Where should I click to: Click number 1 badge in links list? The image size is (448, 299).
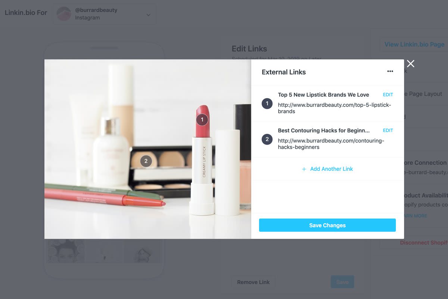pyautogui.click(x=267, y=103)
